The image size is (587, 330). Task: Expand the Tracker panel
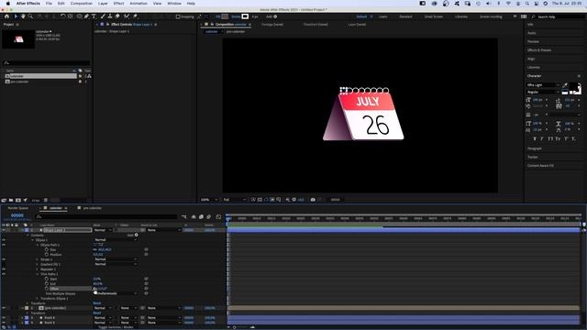(532, 157)
